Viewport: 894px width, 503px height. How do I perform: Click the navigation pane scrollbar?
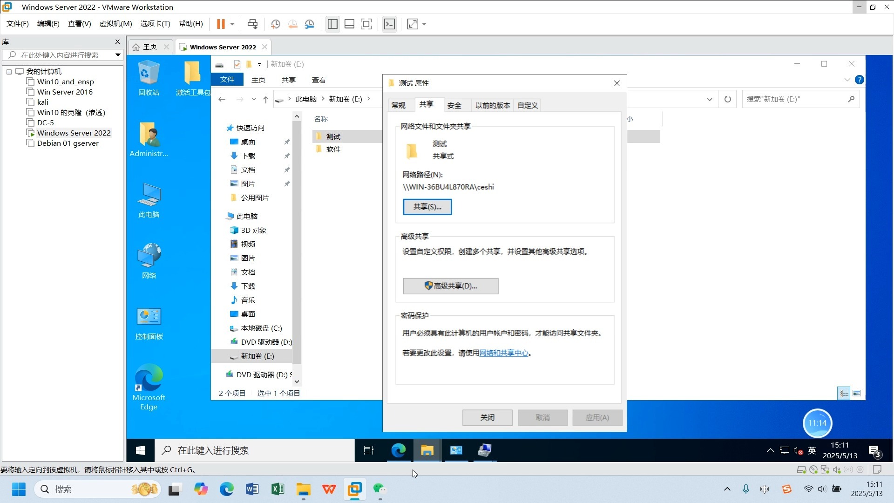tap(297, 242)
